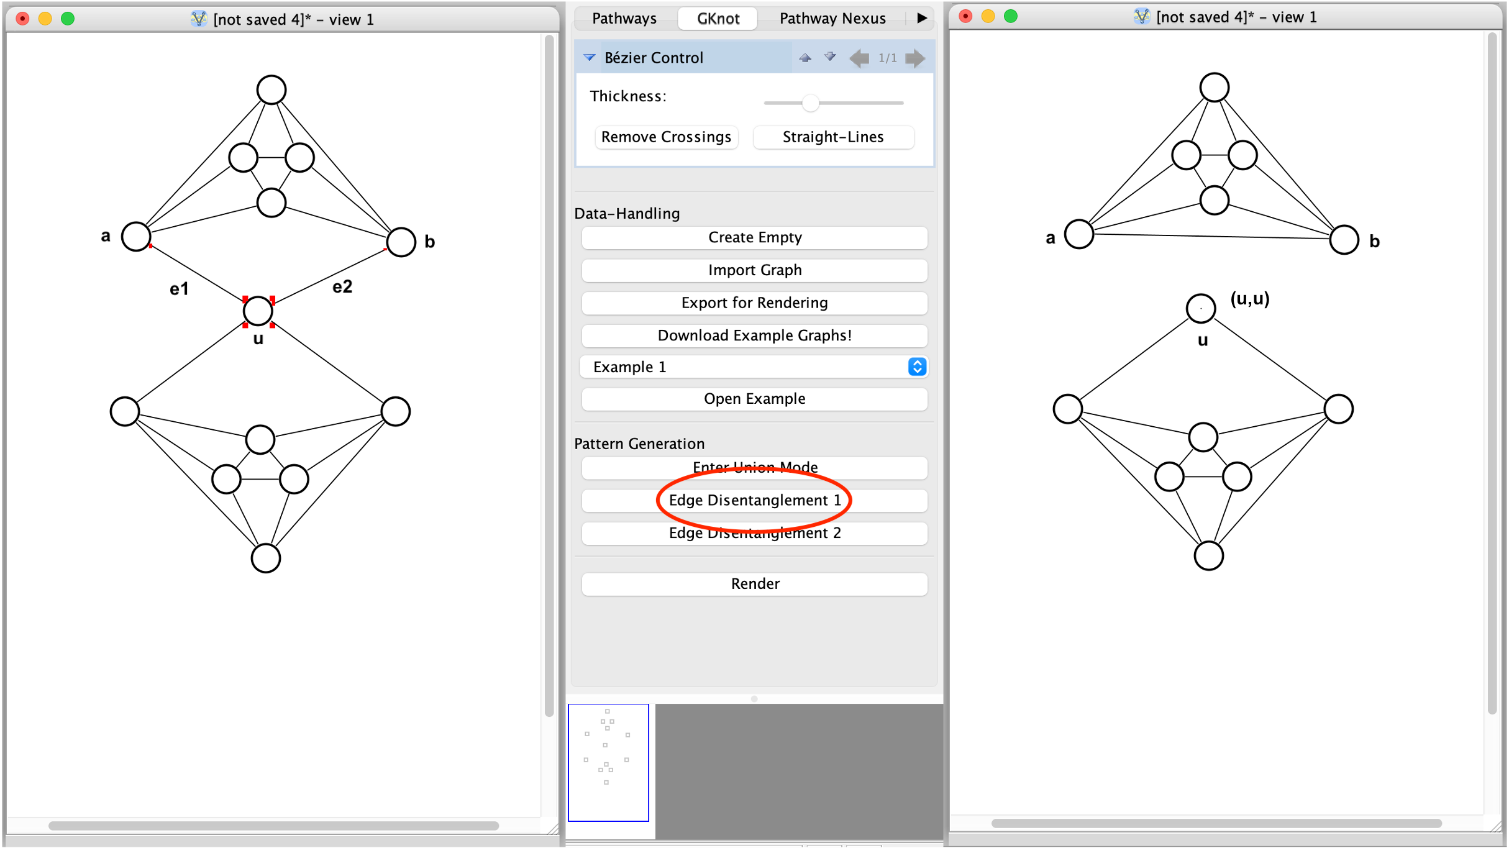1509x848 pixels.
Task: Click the Thickness slider handle
Action: coord(810,103)
